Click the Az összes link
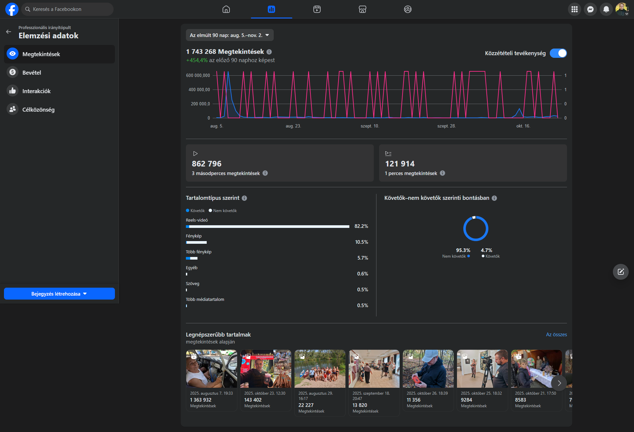Screen dimensions: 634x432 pyautogui.click(x=556, y=335)
